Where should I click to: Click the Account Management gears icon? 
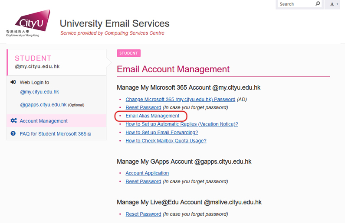click(13, 121)
